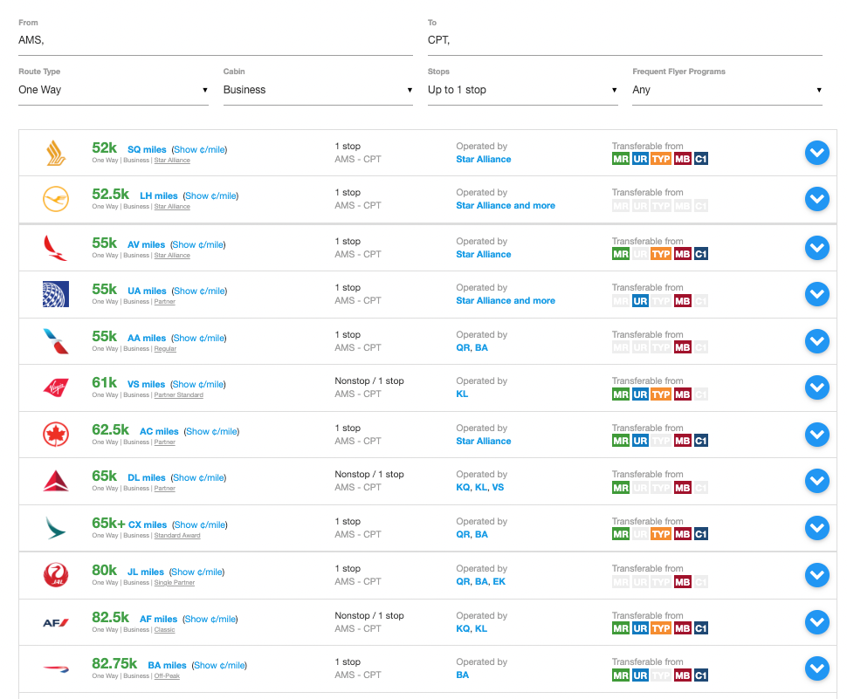Click Star Alliance operator in SQ row

tap(484, 159)
